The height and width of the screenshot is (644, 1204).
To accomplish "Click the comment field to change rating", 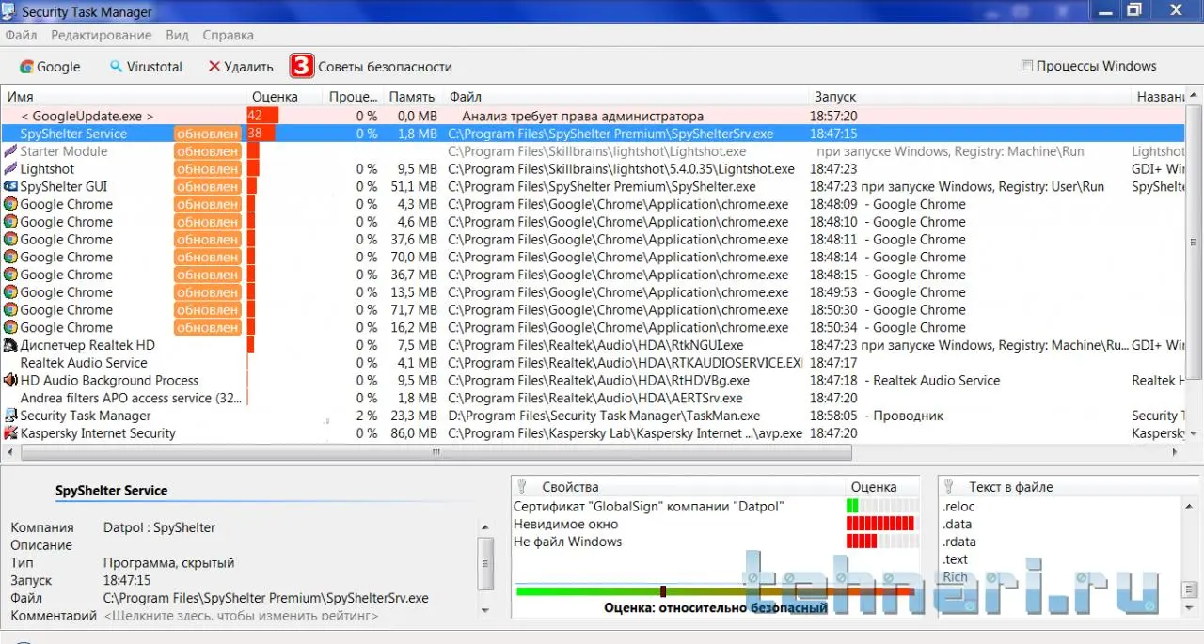I will pos(241,616).
